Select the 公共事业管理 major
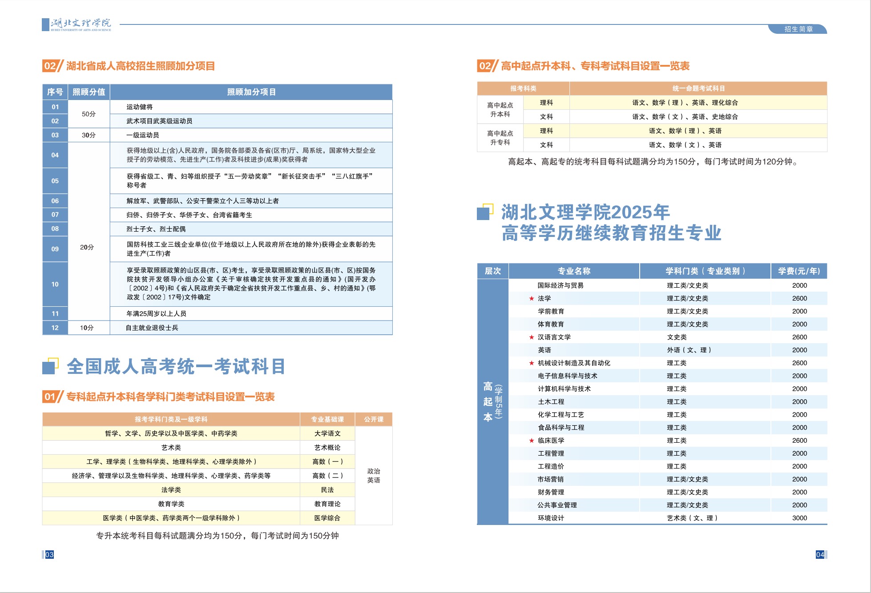This screenshot has height=593, width=871. click(557, 505)
